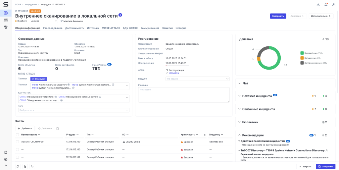Click the refresh icon in bottom bar
This screenshot has width=339, height=170.
18,166
